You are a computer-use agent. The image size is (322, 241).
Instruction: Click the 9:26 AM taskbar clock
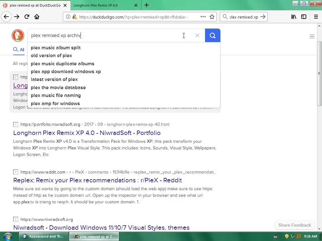310,236
